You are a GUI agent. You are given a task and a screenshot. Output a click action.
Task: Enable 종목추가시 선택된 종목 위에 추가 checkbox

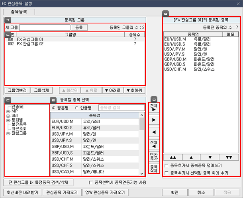[x=167, y=173]
